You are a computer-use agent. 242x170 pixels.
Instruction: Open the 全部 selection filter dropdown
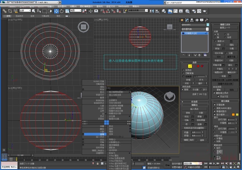tap(25, 10)
